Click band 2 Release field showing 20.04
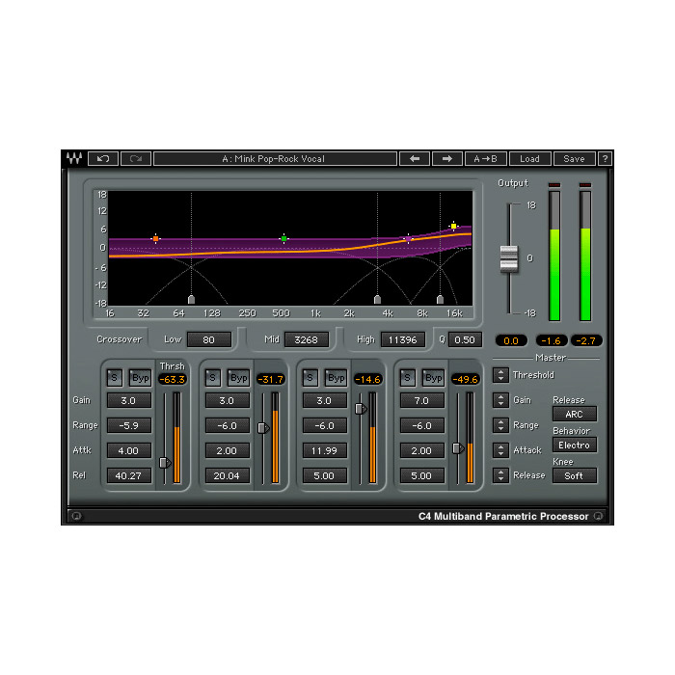The width and height of the screenshot is (675, 675). pos(227,475)
